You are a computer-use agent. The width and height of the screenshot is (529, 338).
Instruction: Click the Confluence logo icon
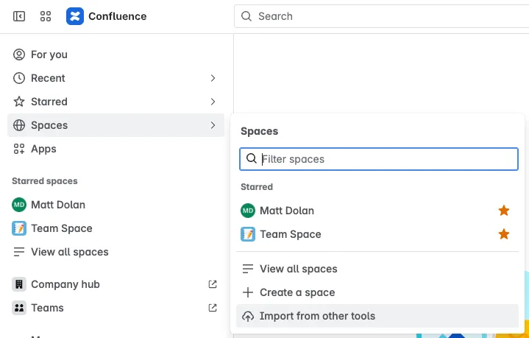pyautogui.click(x=75, y=16)
